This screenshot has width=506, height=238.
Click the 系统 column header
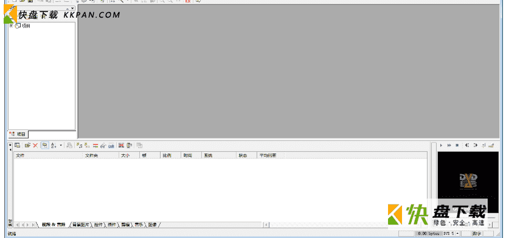click(219, 155)
